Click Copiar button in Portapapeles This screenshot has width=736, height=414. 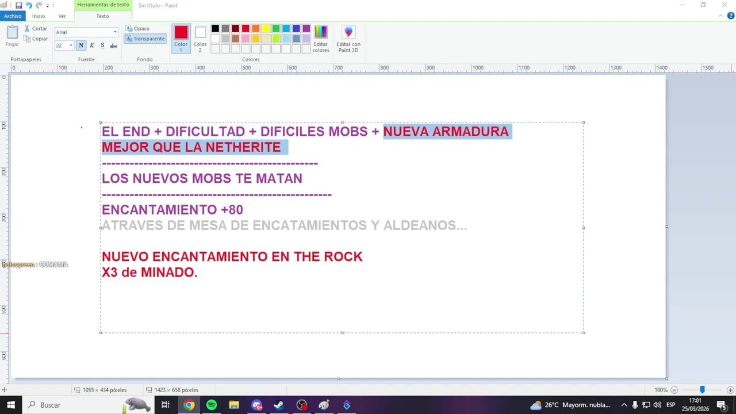tap(36, 39)
